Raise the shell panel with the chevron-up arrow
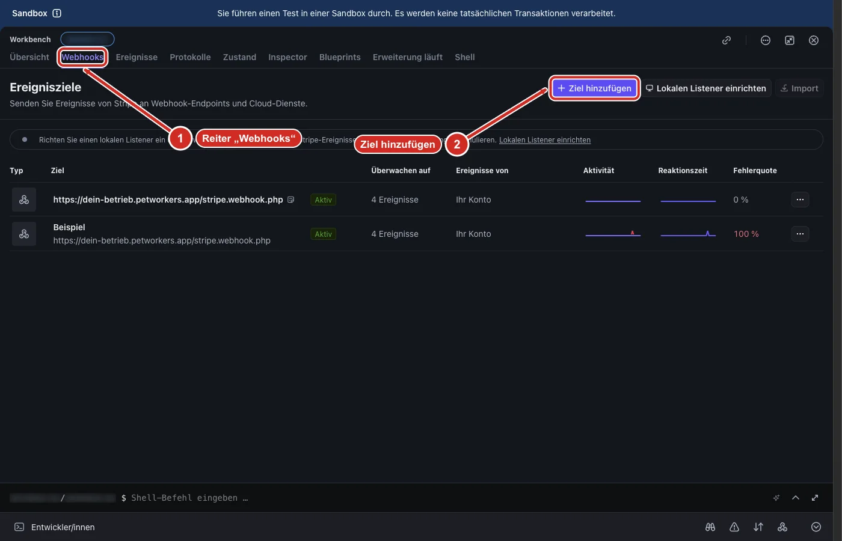Viewport: 842px width, 541px height. click(796, 498)
